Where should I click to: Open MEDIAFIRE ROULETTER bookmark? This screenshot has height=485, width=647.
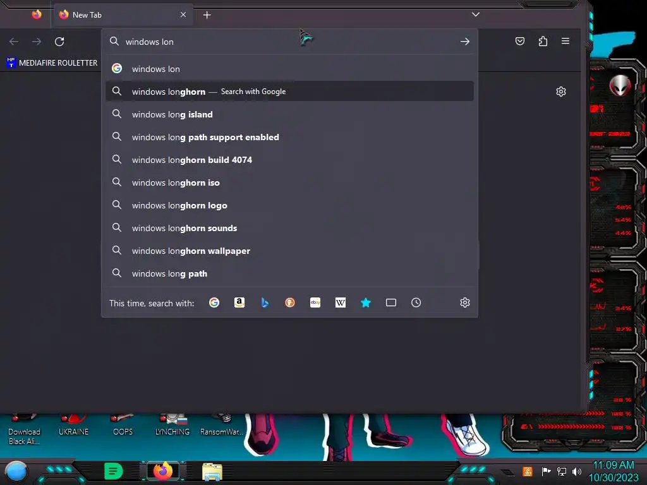(52, 63)
